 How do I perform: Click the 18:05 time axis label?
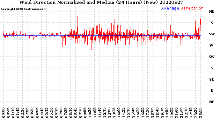[152, 113]
